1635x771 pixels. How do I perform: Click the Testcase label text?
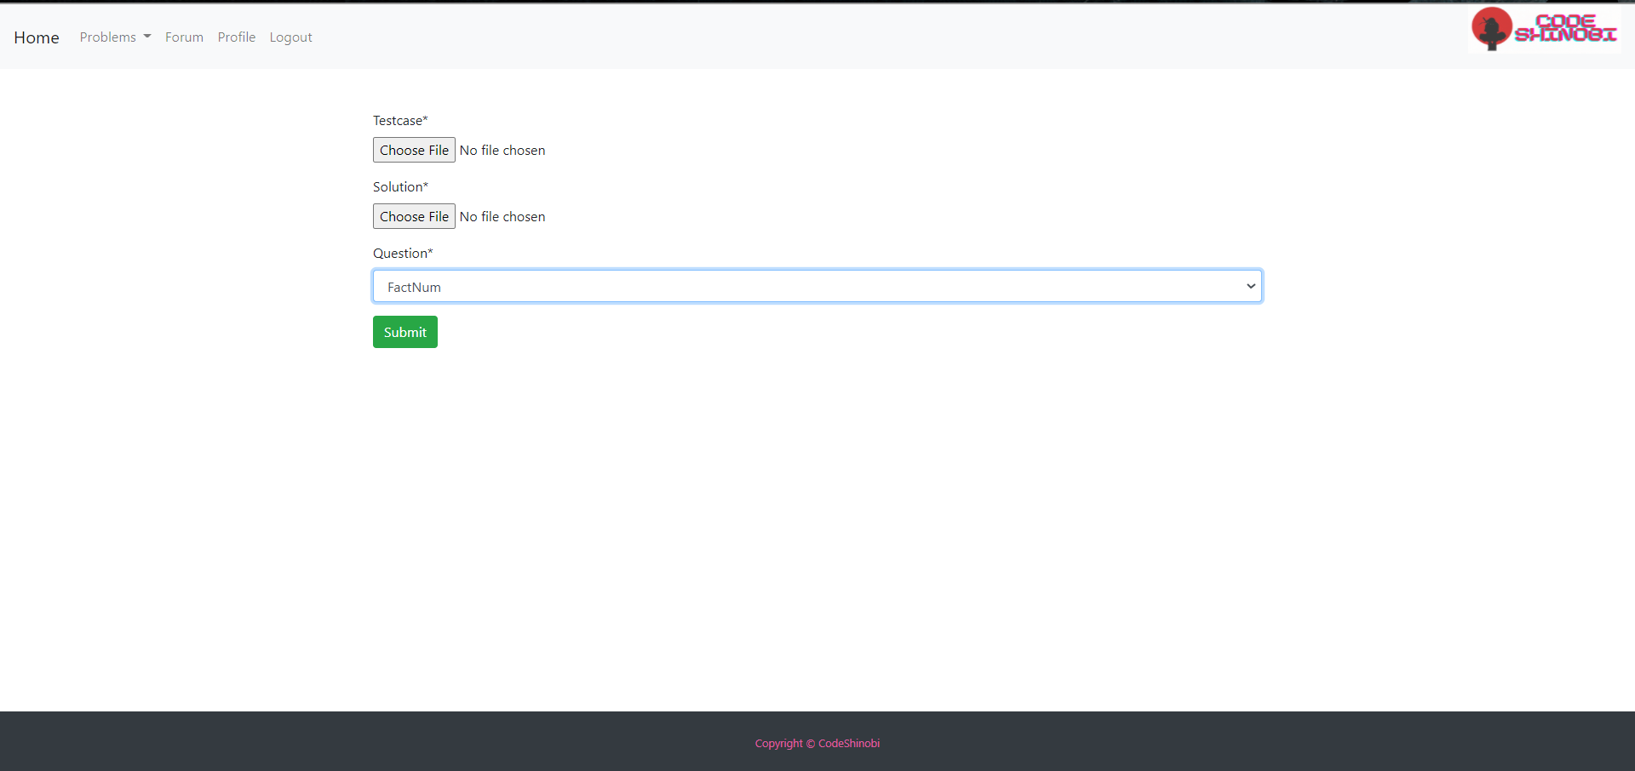tap(400, 120)
